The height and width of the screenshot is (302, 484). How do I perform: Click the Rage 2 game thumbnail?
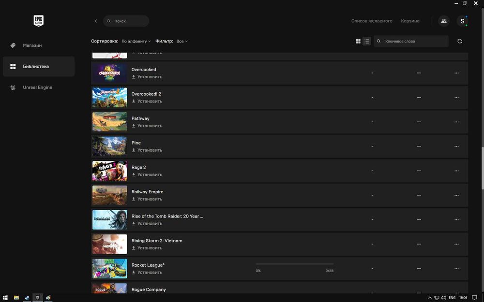(109, 171)
